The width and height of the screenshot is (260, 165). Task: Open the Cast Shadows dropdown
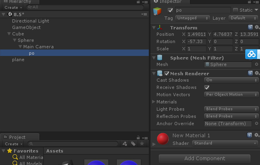click(x=232, y=80)
